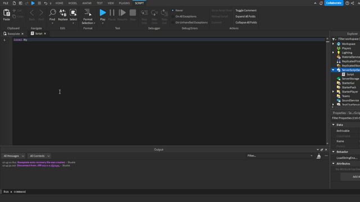This screenshot has height=202, width=360.
Task: Click the Players icon in Explorer
Action: point(339,48)
